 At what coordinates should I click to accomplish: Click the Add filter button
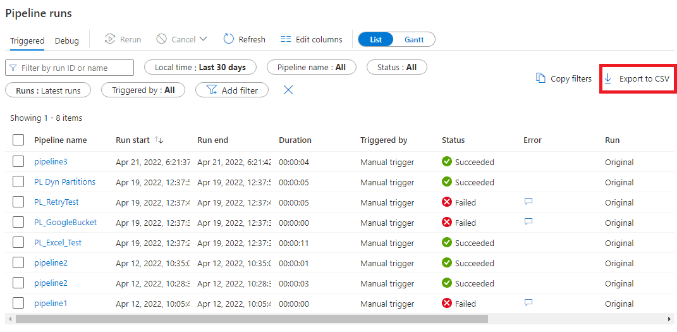pos(232,90)
